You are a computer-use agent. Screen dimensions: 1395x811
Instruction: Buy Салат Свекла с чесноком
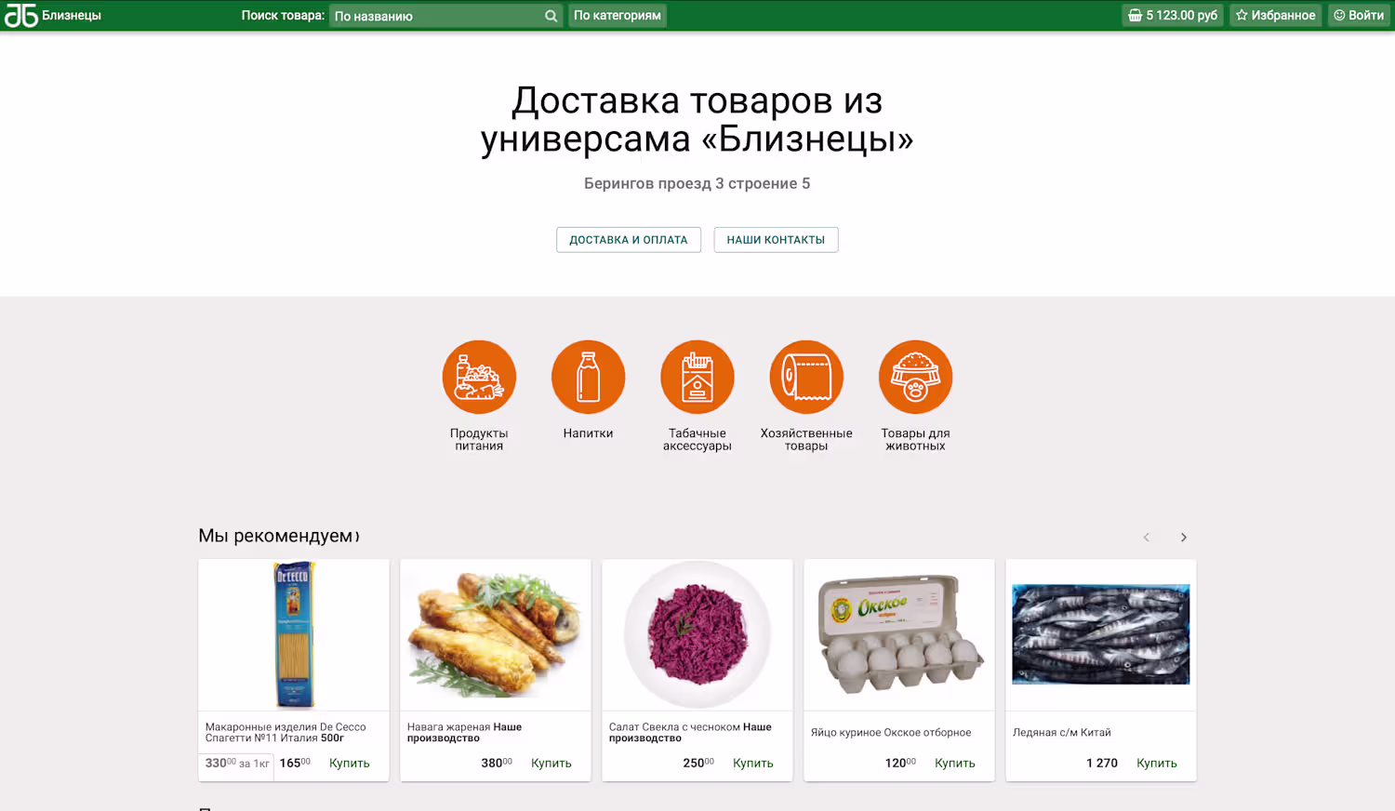click(x=753, y=763)
